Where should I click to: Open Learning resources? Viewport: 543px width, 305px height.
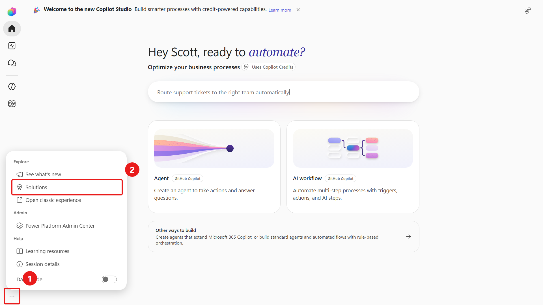tap(67, 251)
